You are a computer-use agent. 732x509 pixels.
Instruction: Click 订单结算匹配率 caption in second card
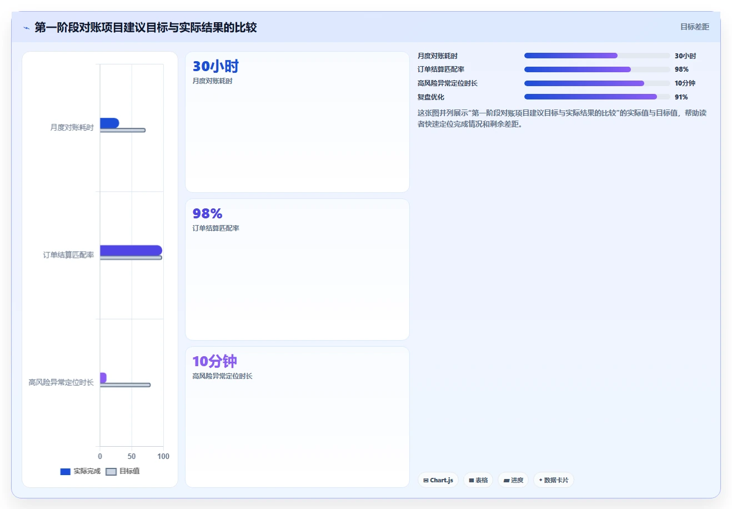click(x=215, y=228)
